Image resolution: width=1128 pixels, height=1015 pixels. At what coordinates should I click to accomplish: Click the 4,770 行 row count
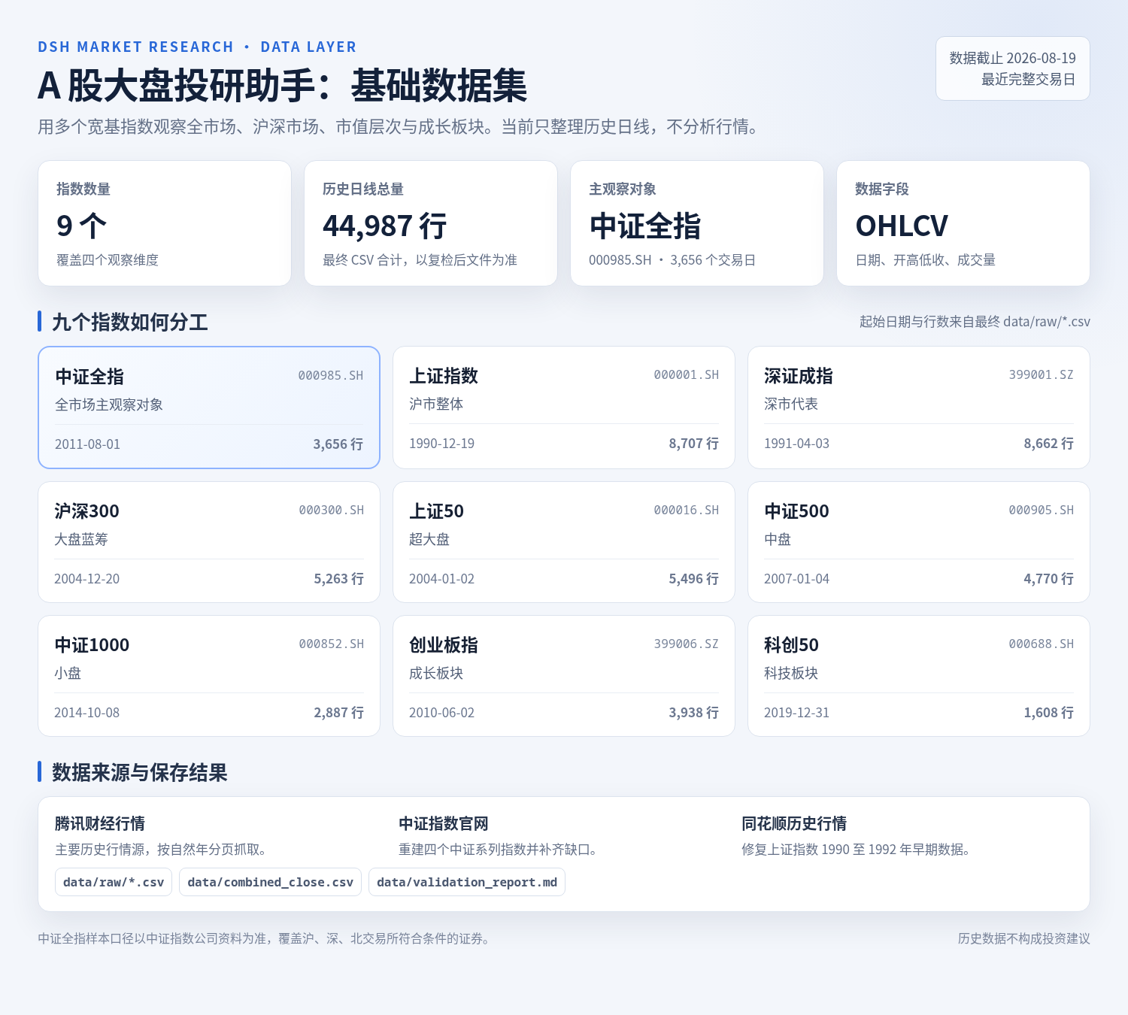pos(1048,579)
